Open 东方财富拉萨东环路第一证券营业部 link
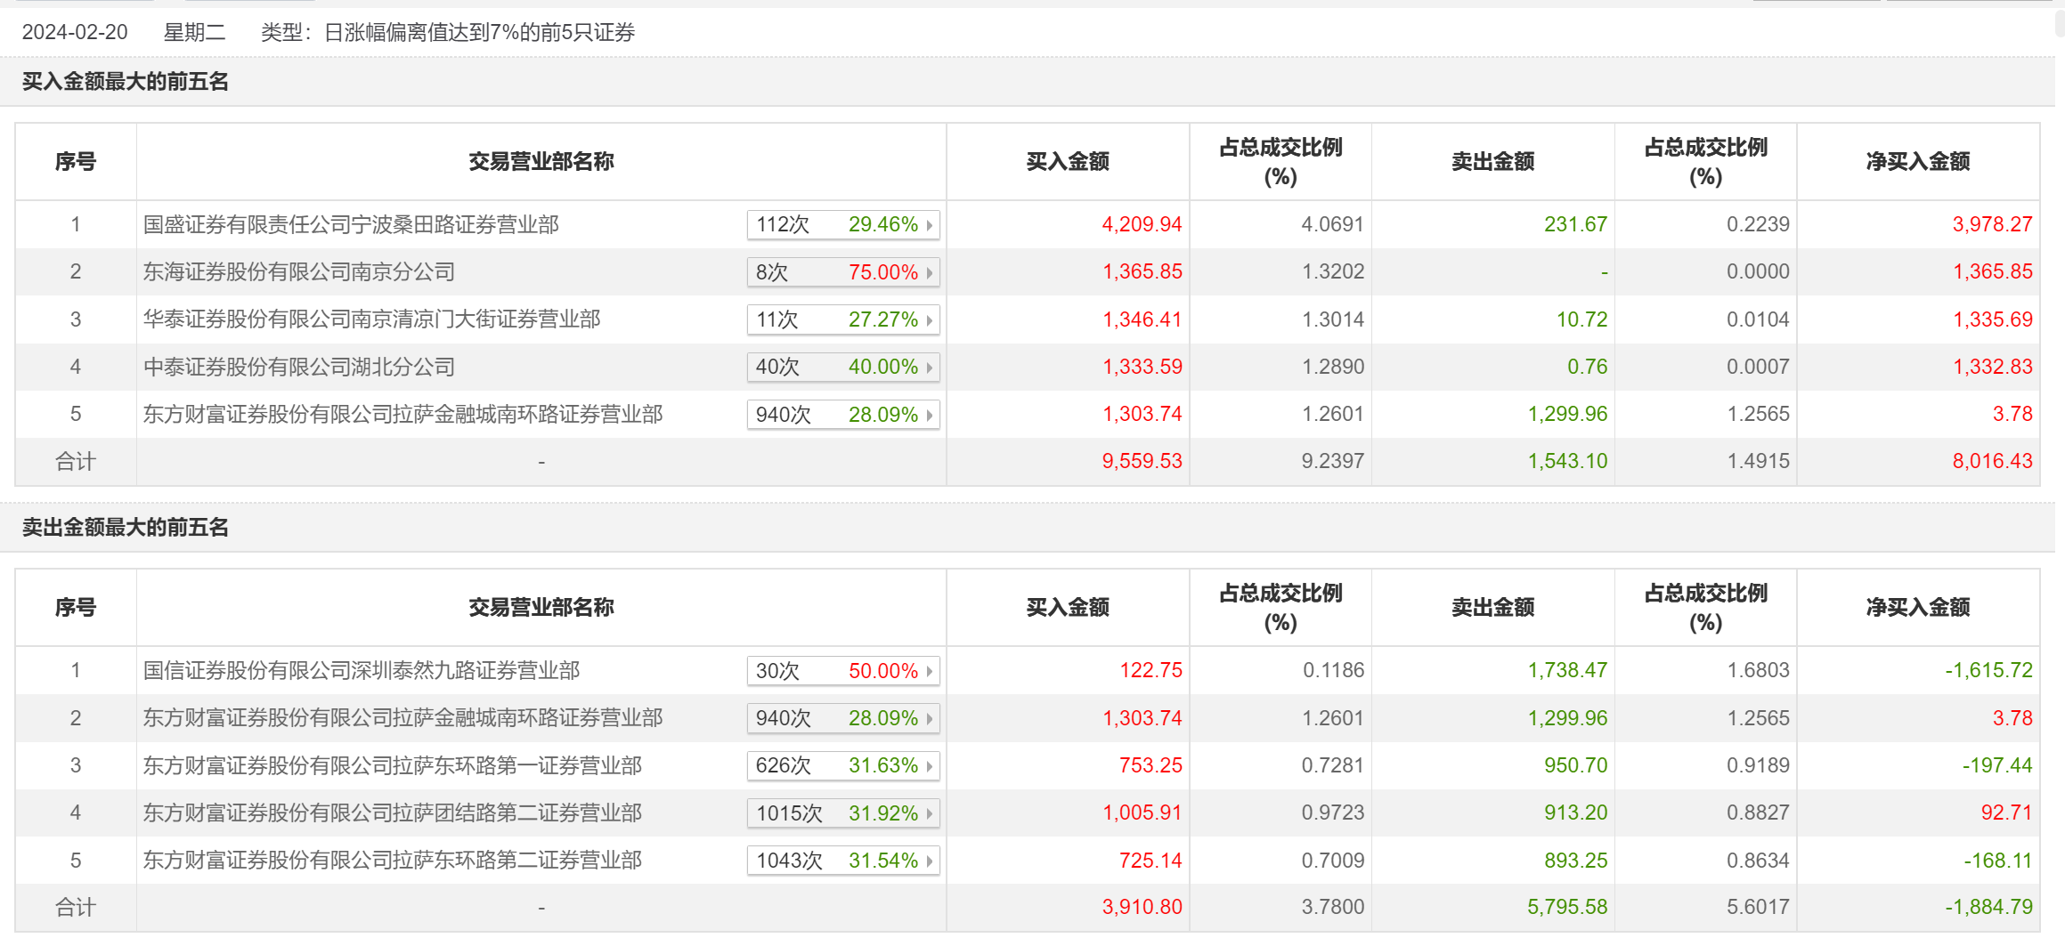The height and width of the screenshot is (946, 2065). click(393, 765)
